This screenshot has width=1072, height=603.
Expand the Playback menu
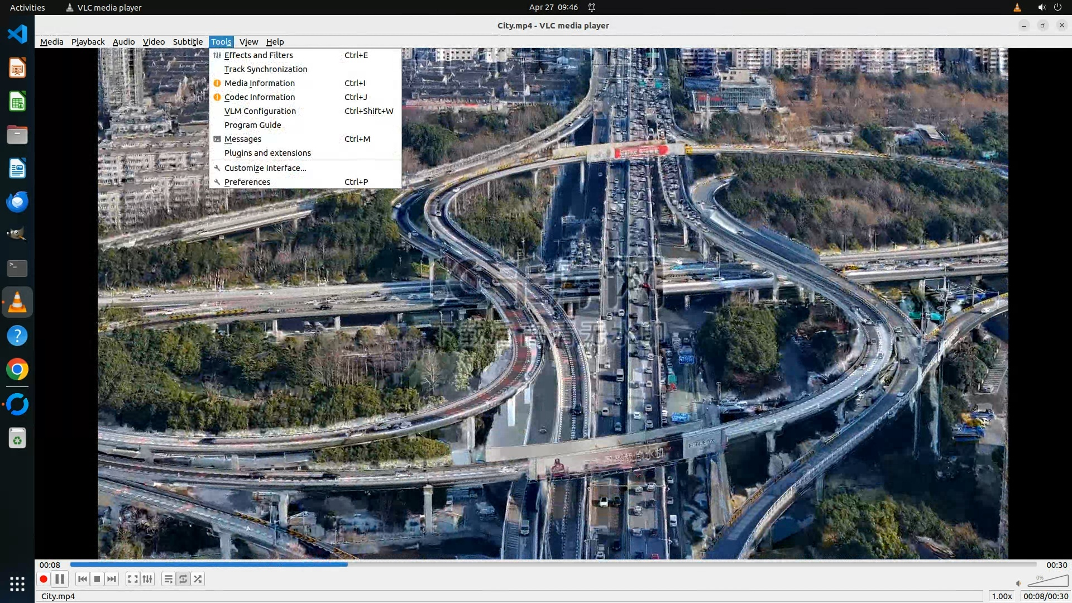tap(88, 42)
